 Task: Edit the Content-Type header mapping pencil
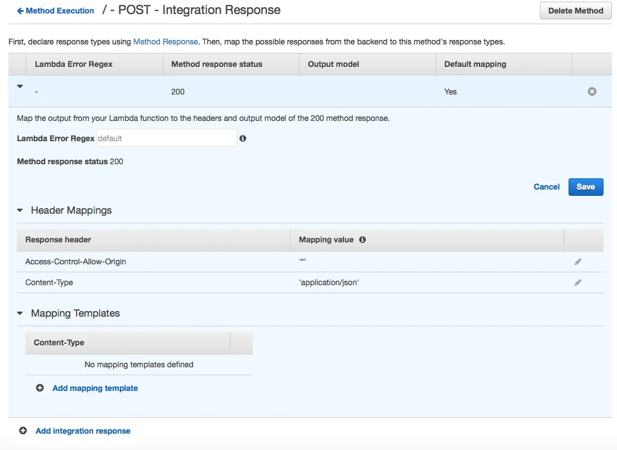(x=578, y=282)
